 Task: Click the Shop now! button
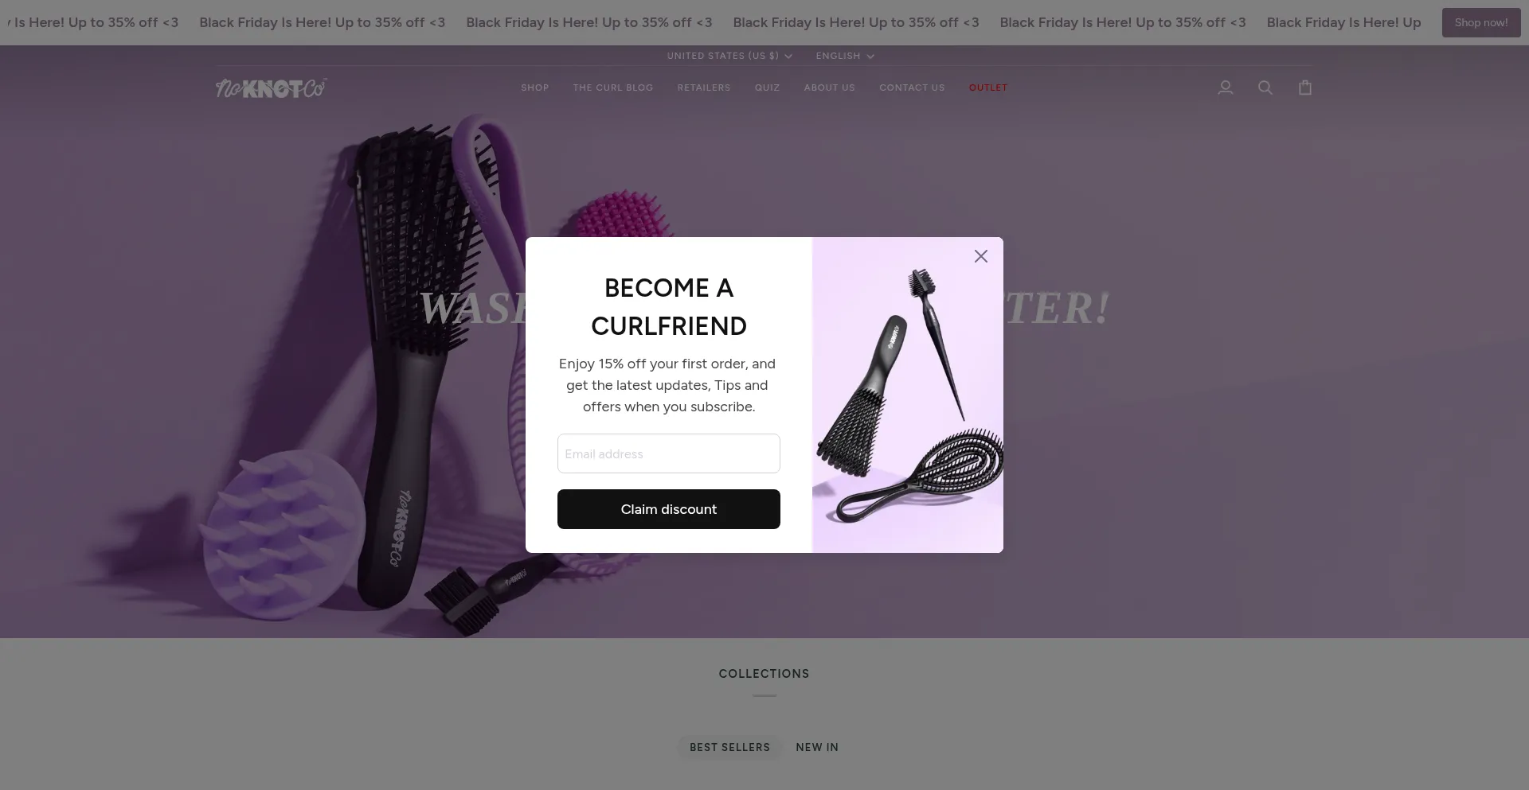1481,22
